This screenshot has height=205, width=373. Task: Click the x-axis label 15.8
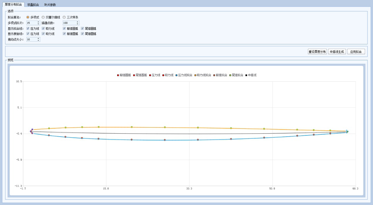(x=106, y=189)
